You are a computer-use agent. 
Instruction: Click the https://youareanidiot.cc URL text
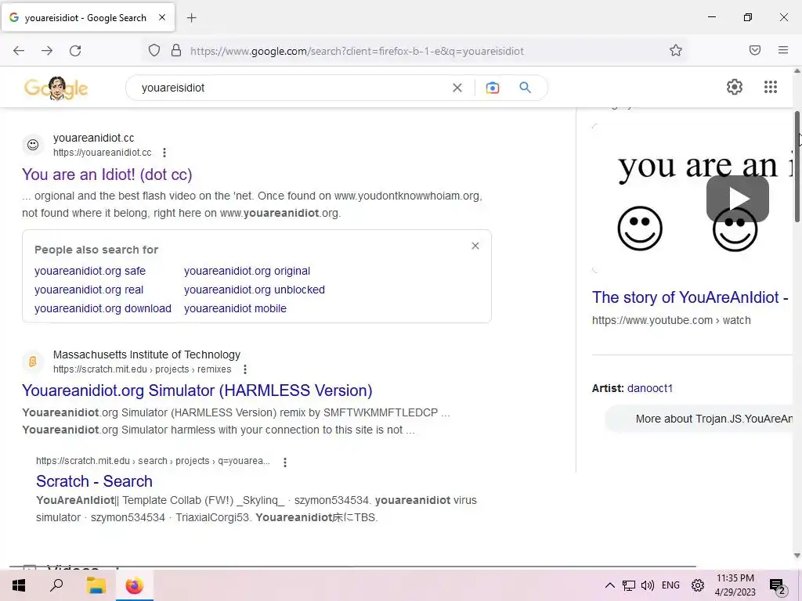tap(103, 153)
